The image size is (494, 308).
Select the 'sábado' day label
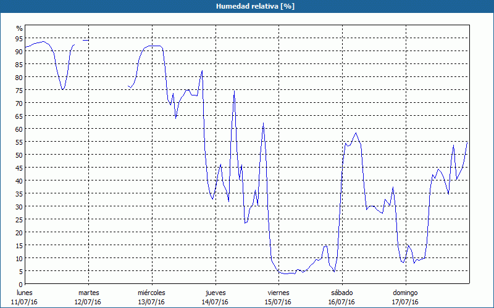coord(341,292)
